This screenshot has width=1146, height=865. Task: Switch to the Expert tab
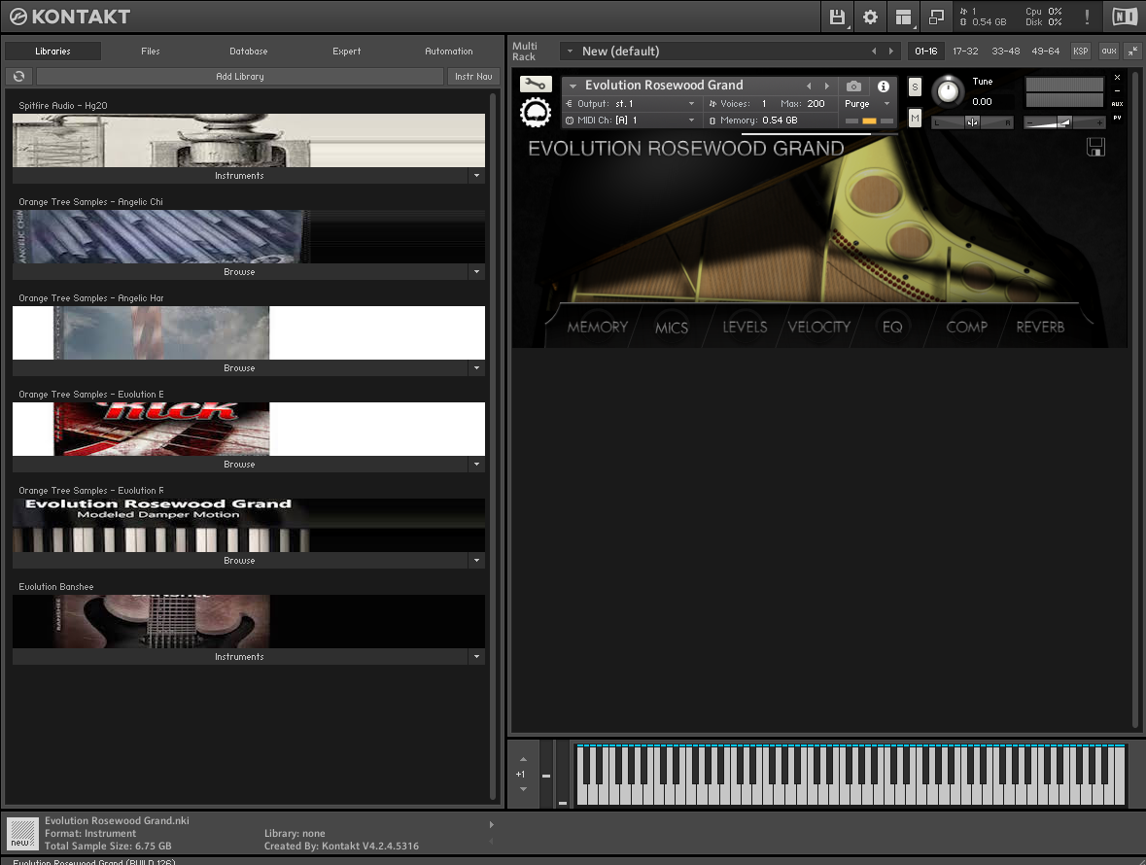(x=346, y=52)
